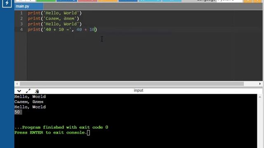
Task: Click the editor horizontal scrollbar thumb
Action: (132, 84)
